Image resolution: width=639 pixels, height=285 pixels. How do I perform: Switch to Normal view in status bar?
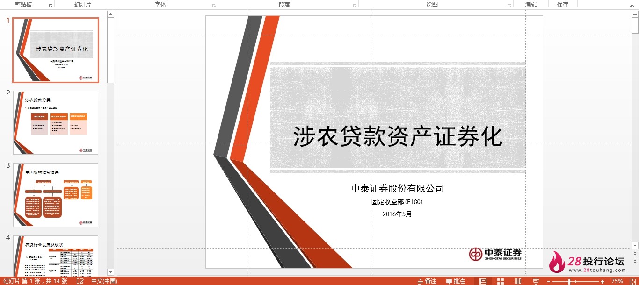(x=483, y=281)
